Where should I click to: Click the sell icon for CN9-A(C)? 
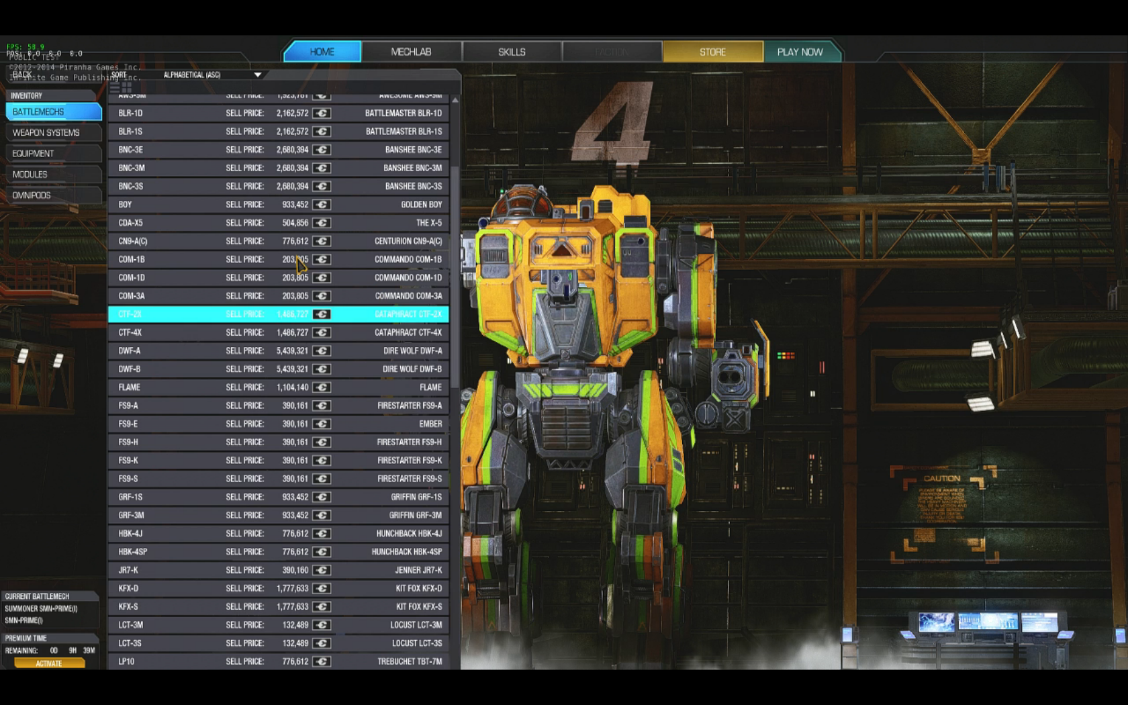322,241
